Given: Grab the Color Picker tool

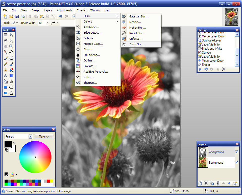Looking at the screenshot, I should [11, 64].
